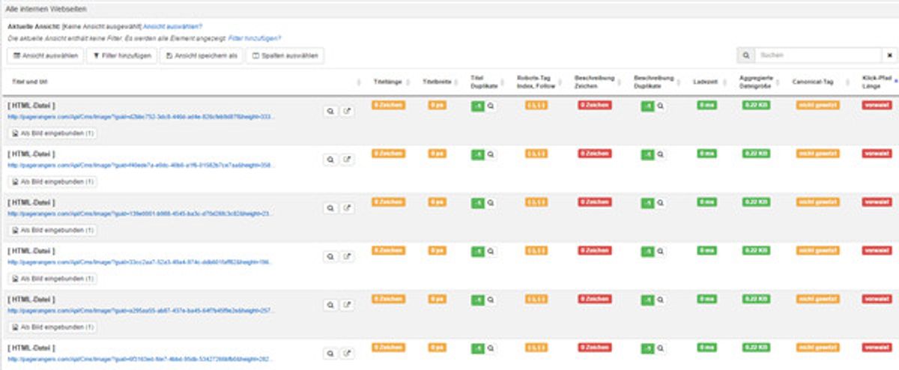Clear the search field with the x
This screenshot has height=370, width=899.
(x=889, y=55)
